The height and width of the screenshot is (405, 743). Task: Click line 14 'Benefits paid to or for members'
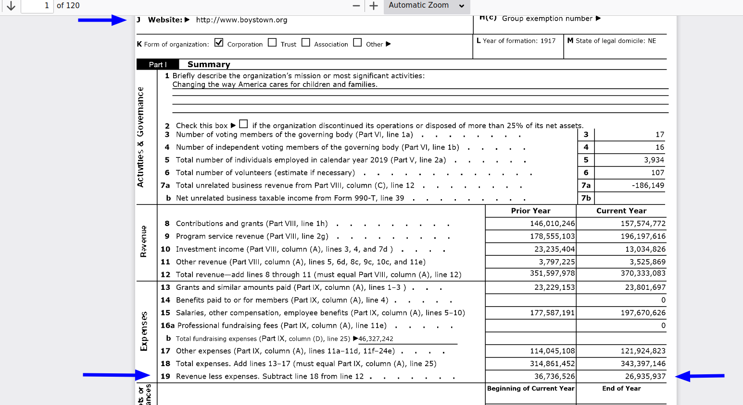point(282,300)
